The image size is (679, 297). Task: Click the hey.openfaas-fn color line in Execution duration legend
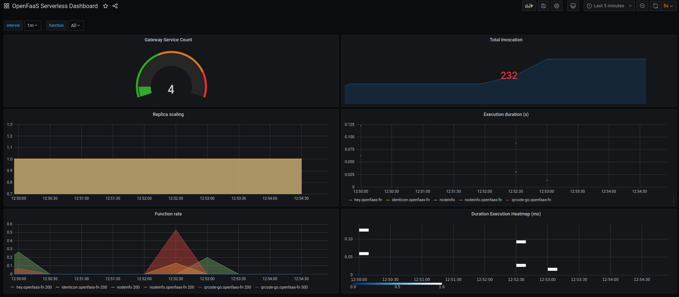350,200
